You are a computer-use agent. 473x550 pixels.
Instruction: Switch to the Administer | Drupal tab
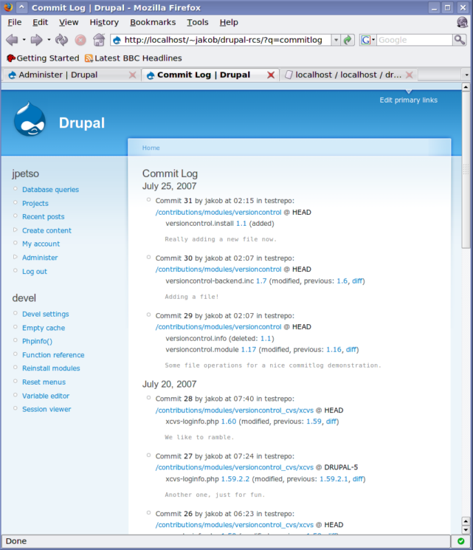coord(72,75)
